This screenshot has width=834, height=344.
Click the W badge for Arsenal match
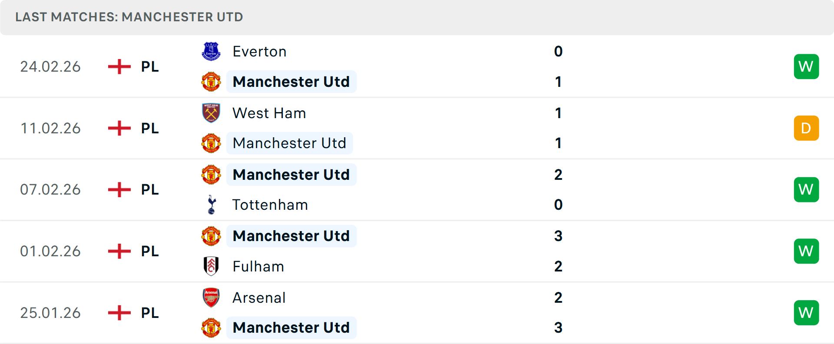tap(806, 313)
